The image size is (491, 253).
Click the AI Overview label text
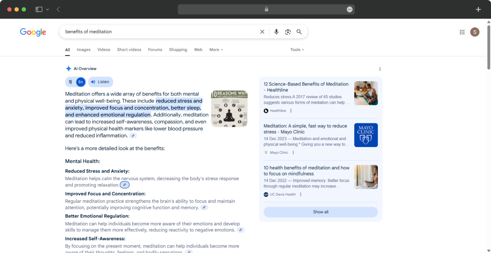(85, 69)
